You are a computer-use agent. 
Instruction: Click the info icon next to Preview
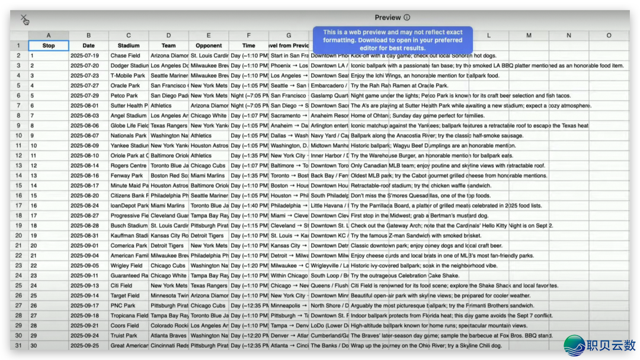pyautogui.click(x=407, y=18)
